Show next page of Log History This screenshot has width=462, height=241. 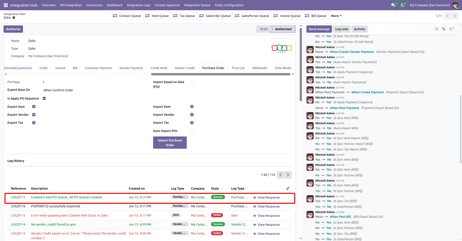288,175
